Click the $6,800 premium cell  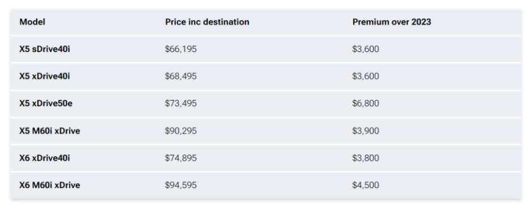pos(366,104)
